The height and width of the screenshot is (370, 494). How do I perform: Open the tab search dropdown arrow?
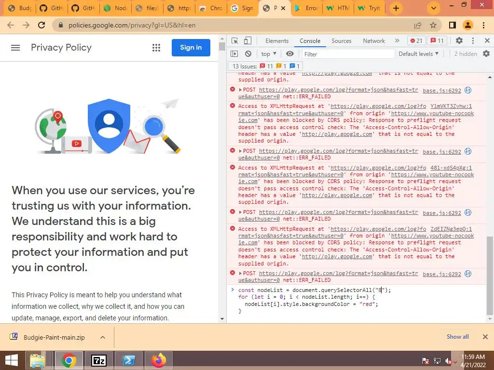434,8
